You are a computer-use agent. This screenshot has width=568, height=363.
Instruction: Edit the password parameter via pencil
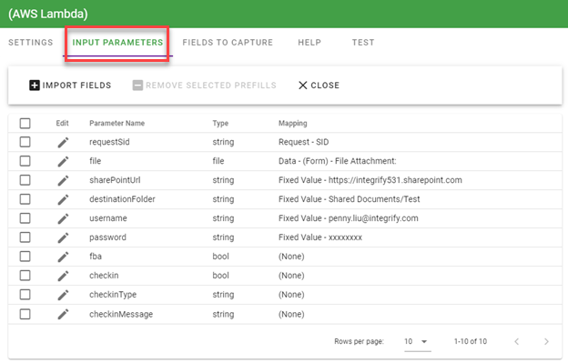coord(63,237)
